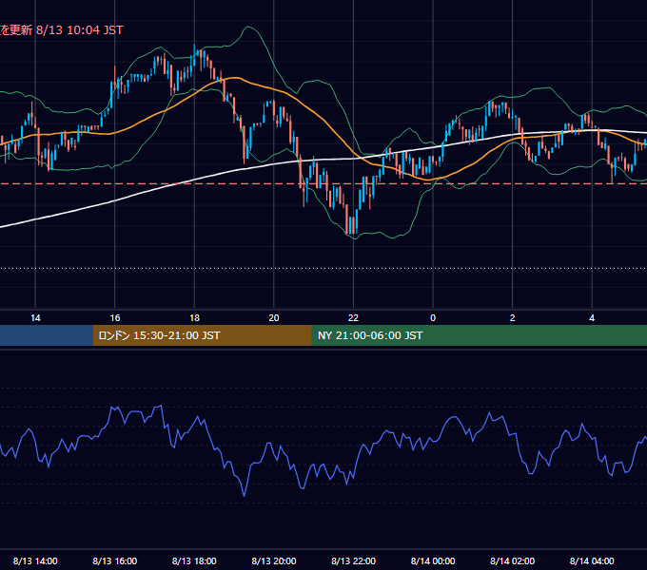Click the hour label 16 on chart axis
This screenshot has height=570, width=647.
[x=115, y=318]
